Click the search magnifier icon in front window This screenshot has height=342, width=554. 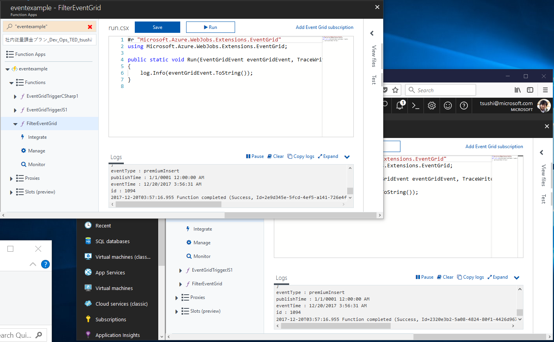10,27
